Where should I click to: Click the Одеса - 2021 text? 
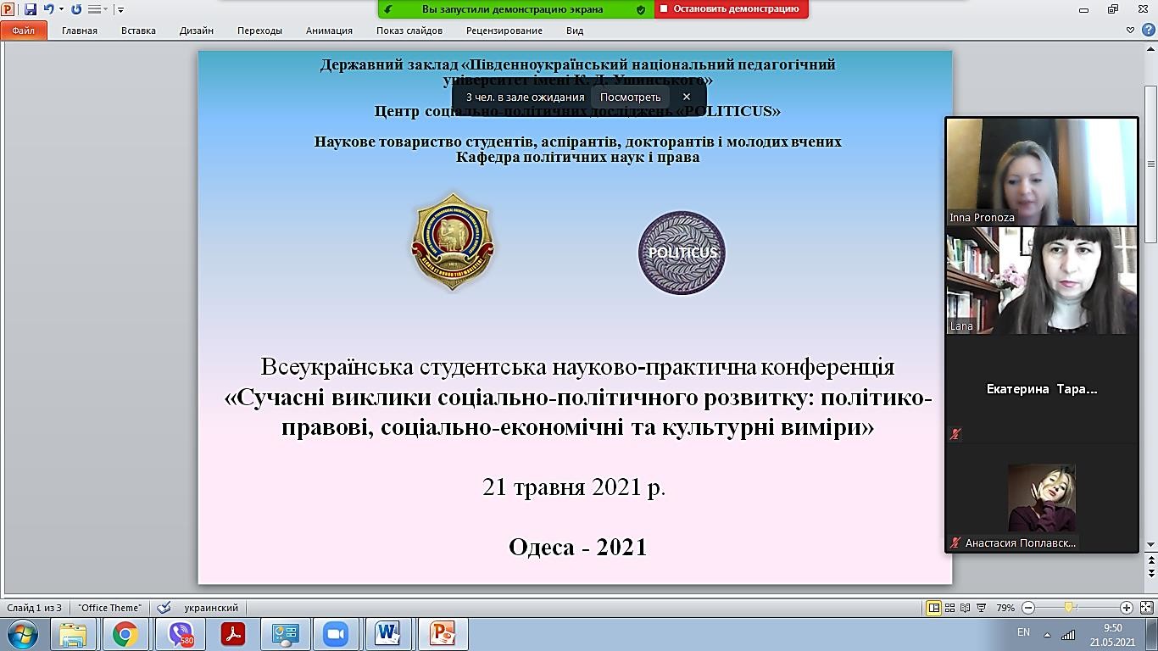[x=578, y=548]
